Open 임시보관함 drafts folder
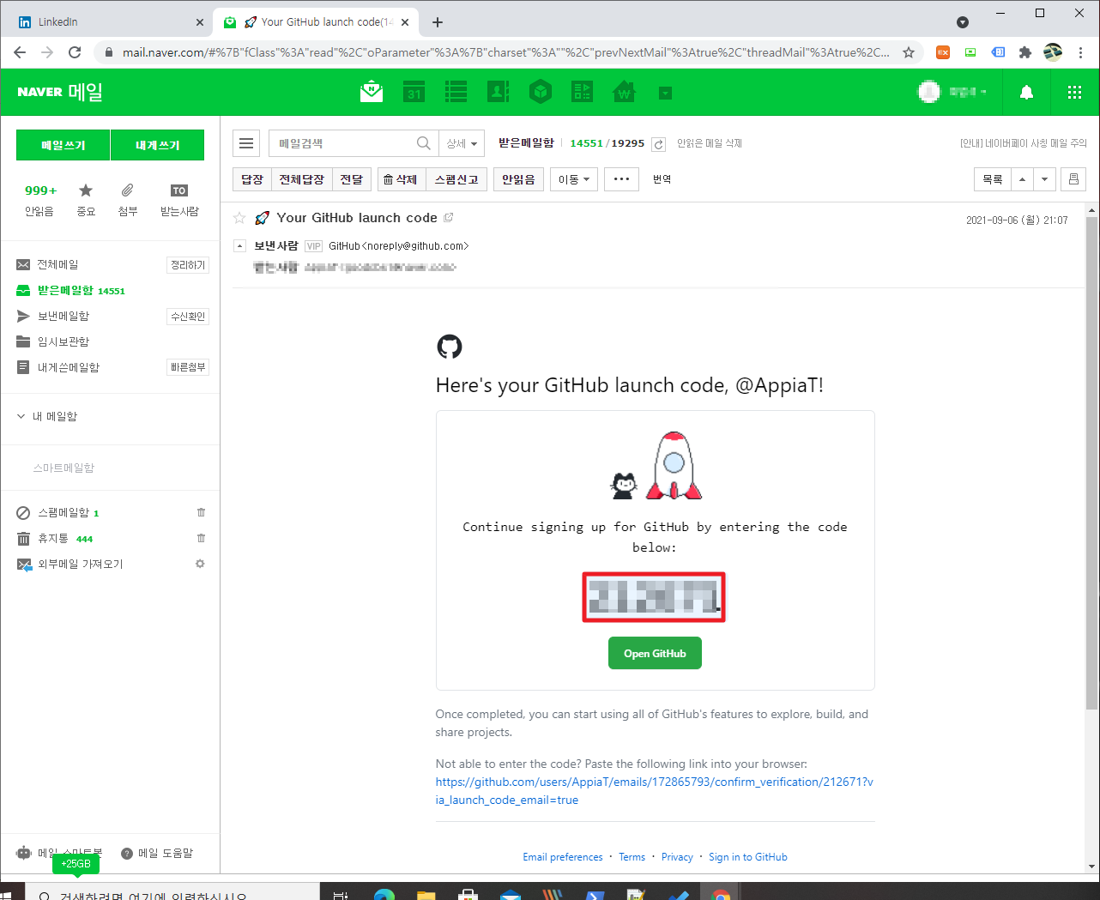The height and width of the screenshot is (900, 1100). click(63, 341)
